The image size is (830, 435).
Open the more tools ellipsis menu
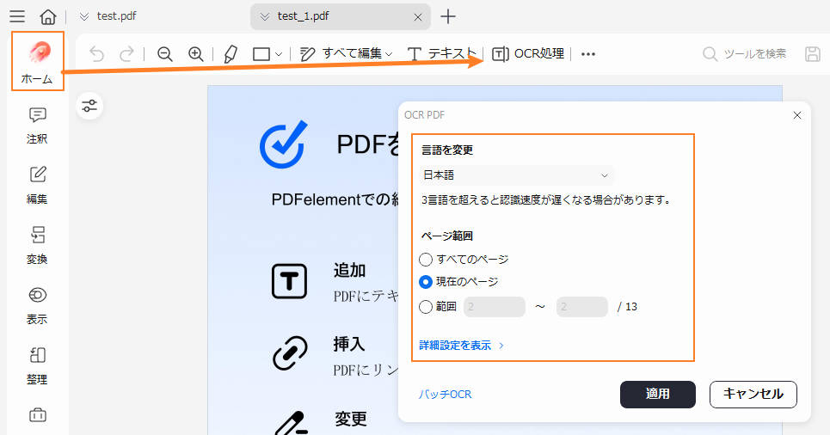tap(588, 54)
